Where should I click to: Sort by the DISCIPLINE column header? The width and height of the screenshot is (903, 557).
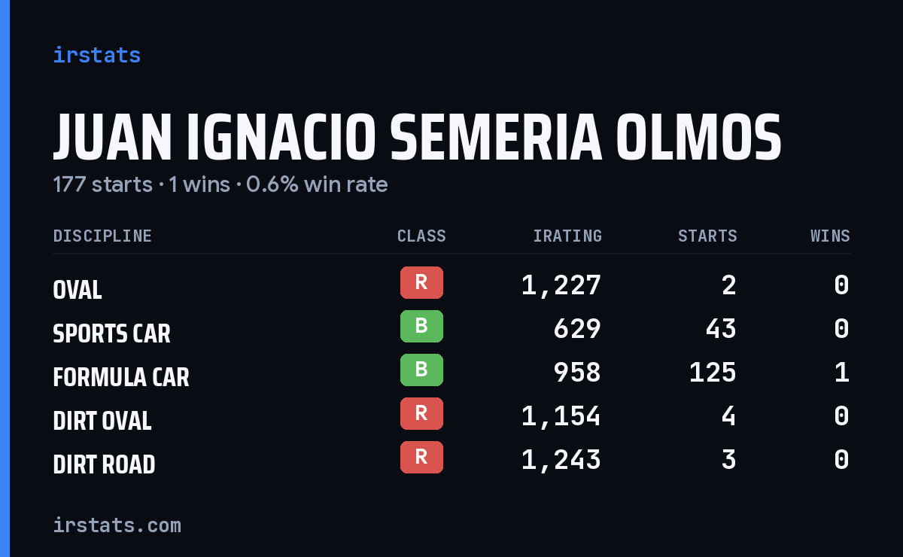tap(102, 236)
